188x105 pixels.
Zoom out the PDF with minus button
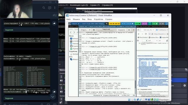[157, 41]
